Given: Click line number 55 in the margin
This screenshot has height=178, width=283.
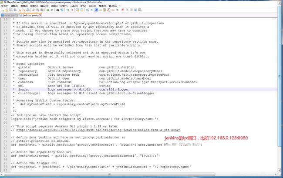Looking at the screenshot, I should click(x=5, y=90).
